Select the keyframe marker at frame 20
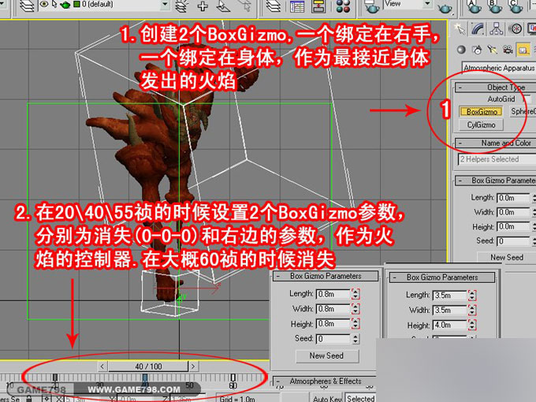This screenshot has height=402, width=536. [x=54, y=378]
